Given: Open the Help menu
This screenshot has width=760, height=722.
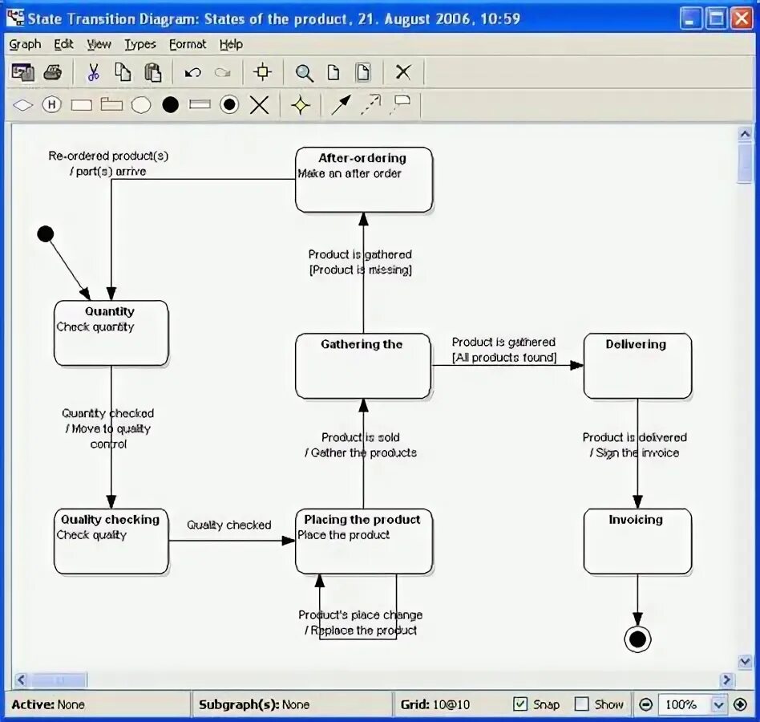Looking at the screenshot, I should 231,45.
